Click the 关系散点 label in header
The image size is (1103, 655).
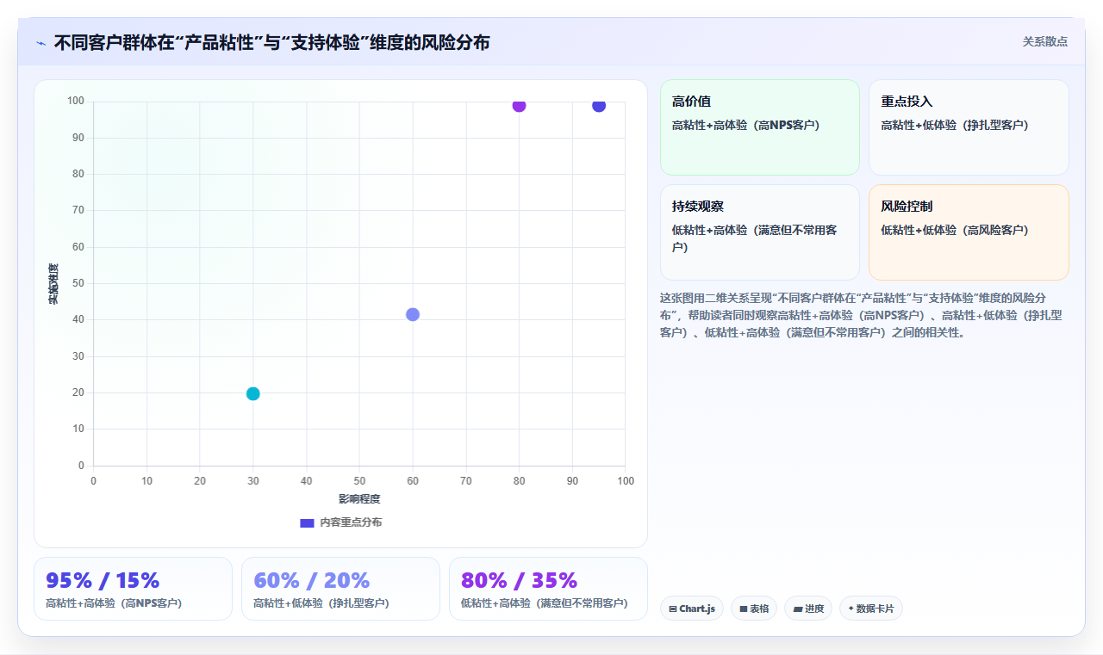[1044, 41]
